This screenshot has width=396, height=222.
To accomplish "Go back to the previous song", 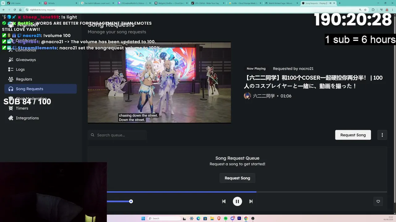I will (x=224, y=201).
